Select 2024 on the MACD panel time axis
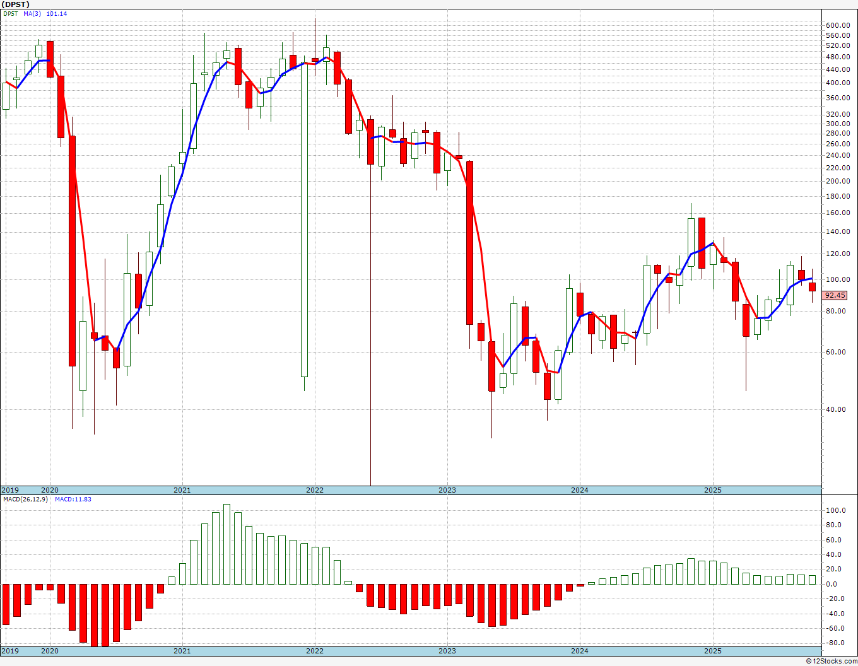 [580, 651]
